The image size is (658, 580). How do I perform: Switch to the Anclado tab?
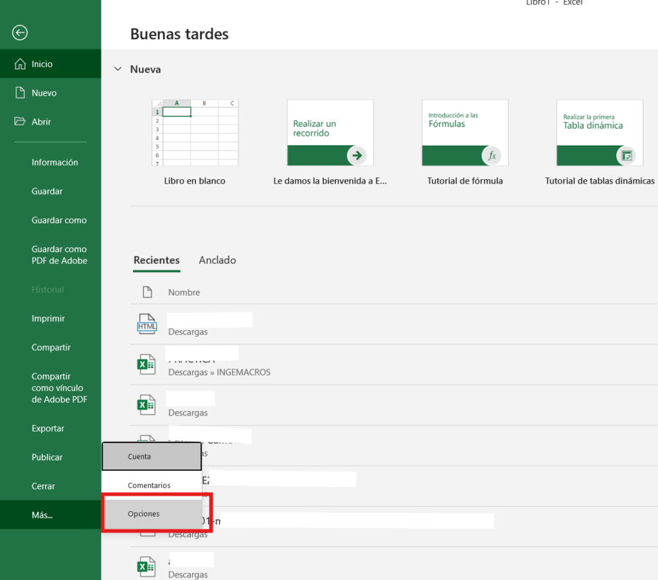point(217,260)
